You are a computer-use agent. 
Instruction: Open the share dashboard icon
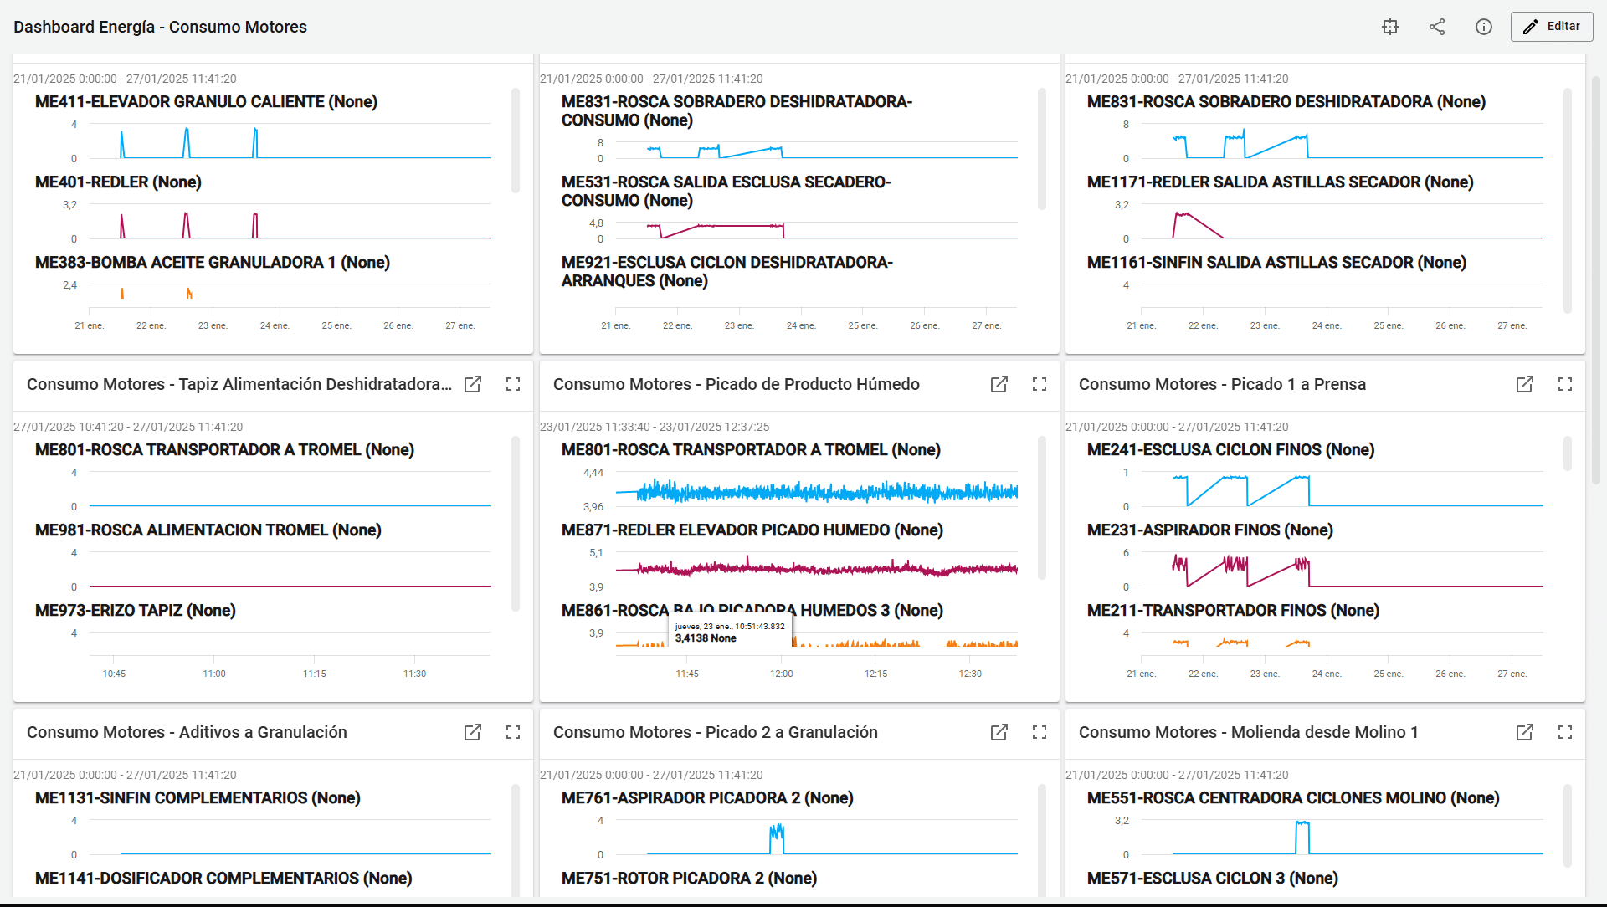point(1437,27)
